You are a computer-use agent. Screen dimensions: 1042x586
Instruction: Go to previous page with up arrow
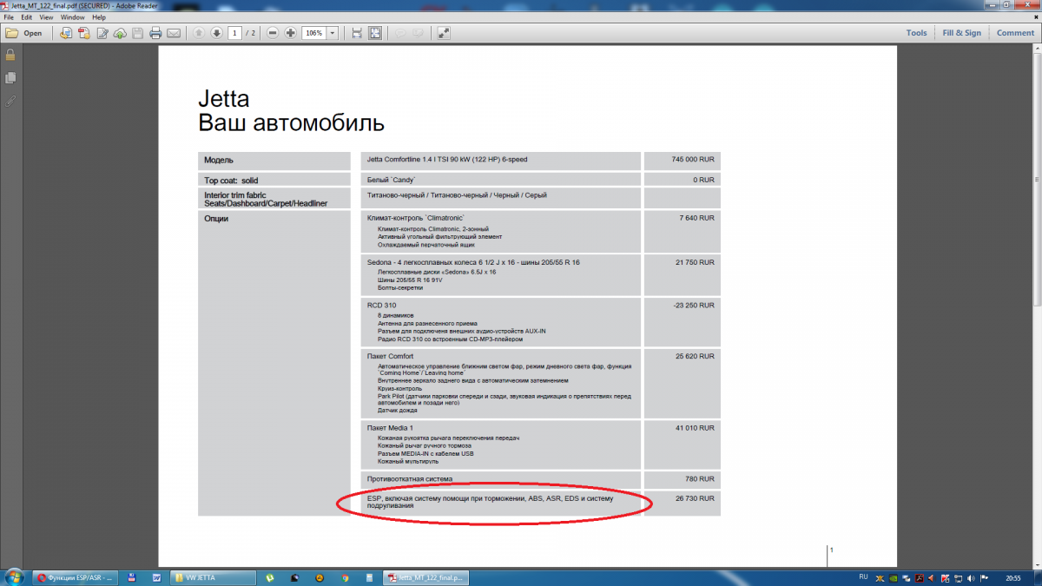tap(199, 33)
